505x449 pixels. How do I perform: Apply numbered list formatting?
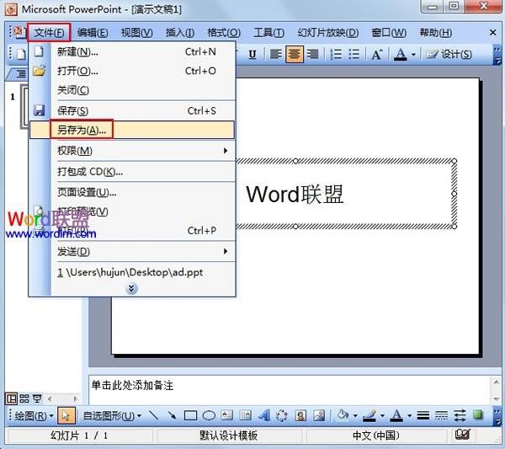pos(336,54)
